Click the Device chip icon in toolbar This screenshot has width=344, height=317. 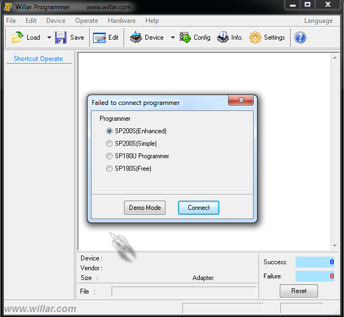[x=136, y=37]
